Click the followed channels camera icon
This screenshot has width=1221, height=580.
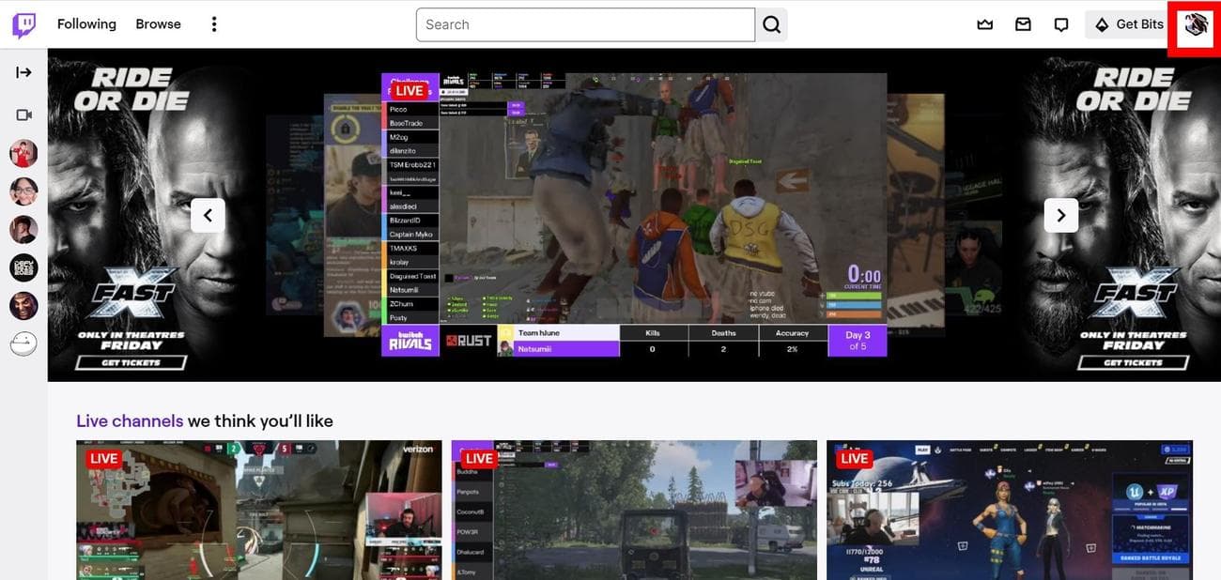point(23,114)
